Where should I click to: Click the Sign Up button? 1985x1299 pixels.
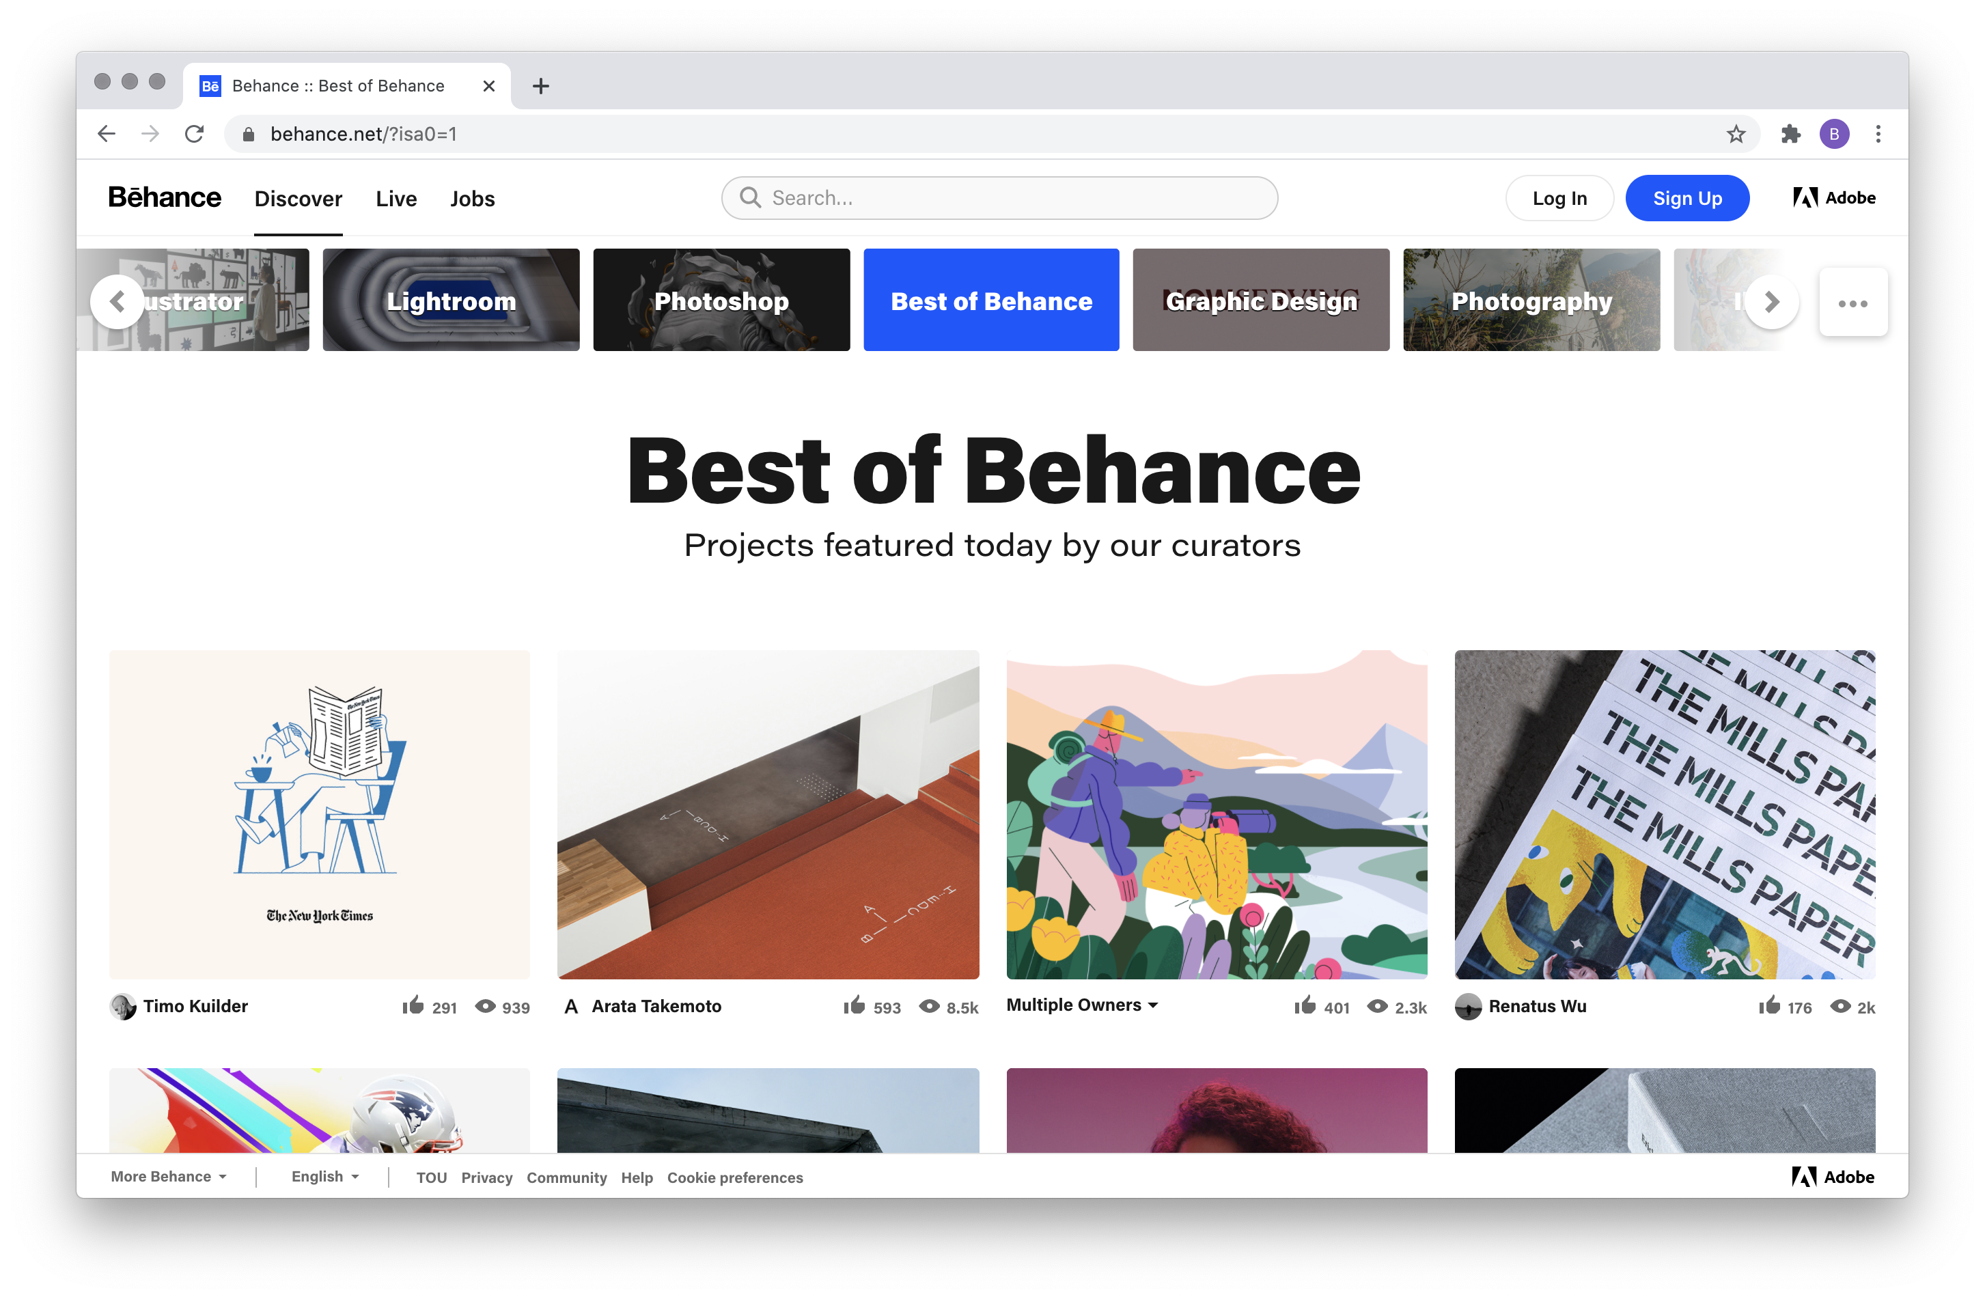tap(1688, 199)
